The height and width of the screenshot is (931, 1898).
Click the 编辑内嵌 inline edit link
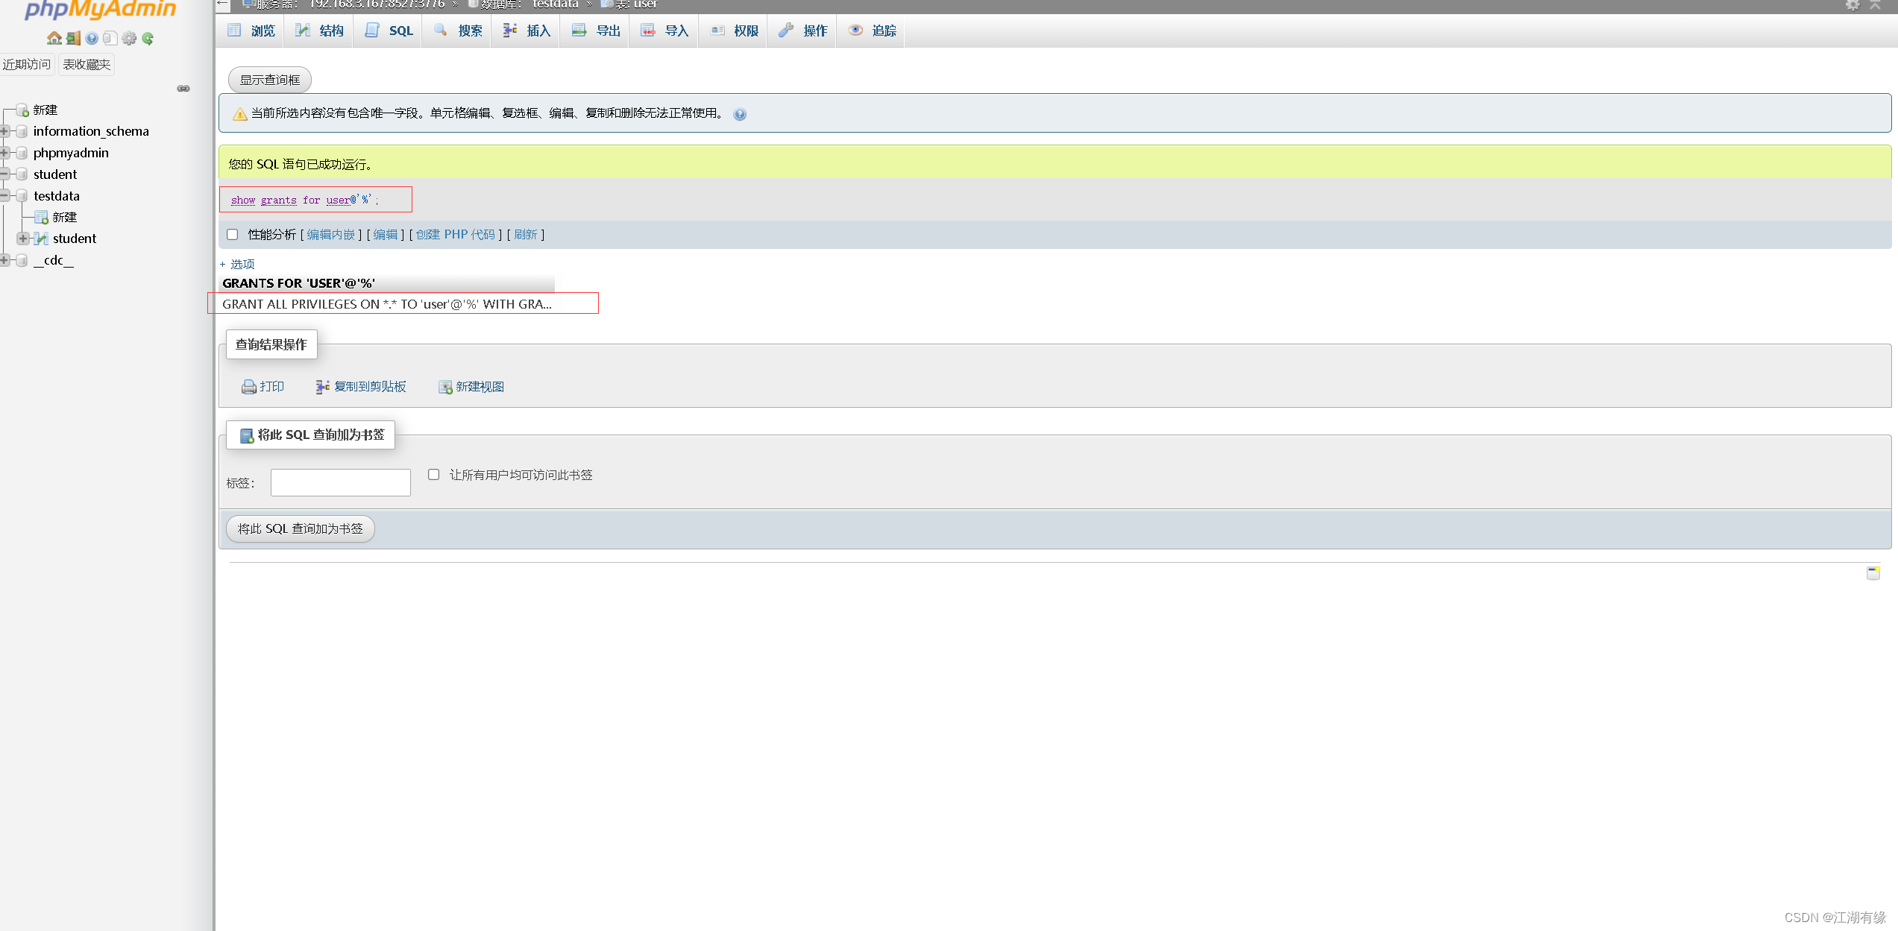pos(330,235)
